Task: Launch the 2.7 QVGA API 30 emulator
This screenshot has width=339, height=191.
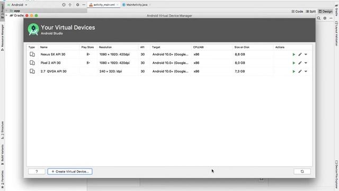Action: [293, 71]
